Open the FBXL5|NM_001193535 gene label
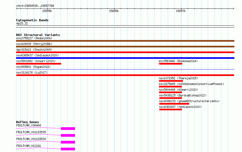Screen dimensions: 242x152 (31, 132)
